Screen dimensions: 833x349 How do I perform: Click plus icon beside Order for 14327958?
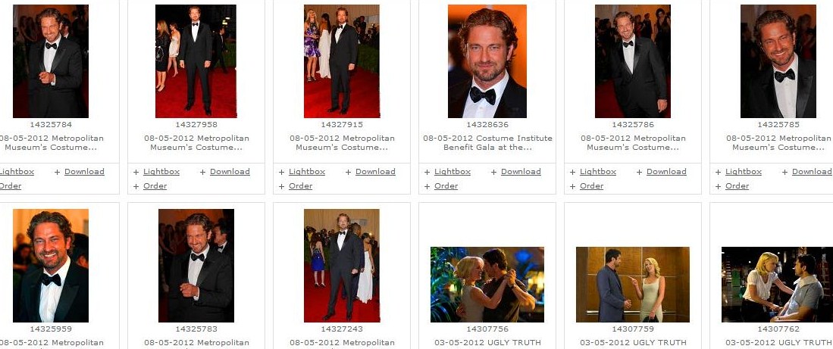(x=136, y=186)
